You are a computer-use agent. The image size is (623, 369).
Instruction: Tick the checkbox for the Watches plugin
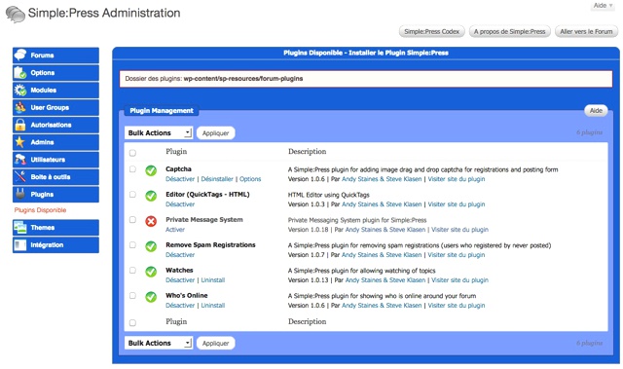coord(132,270)
